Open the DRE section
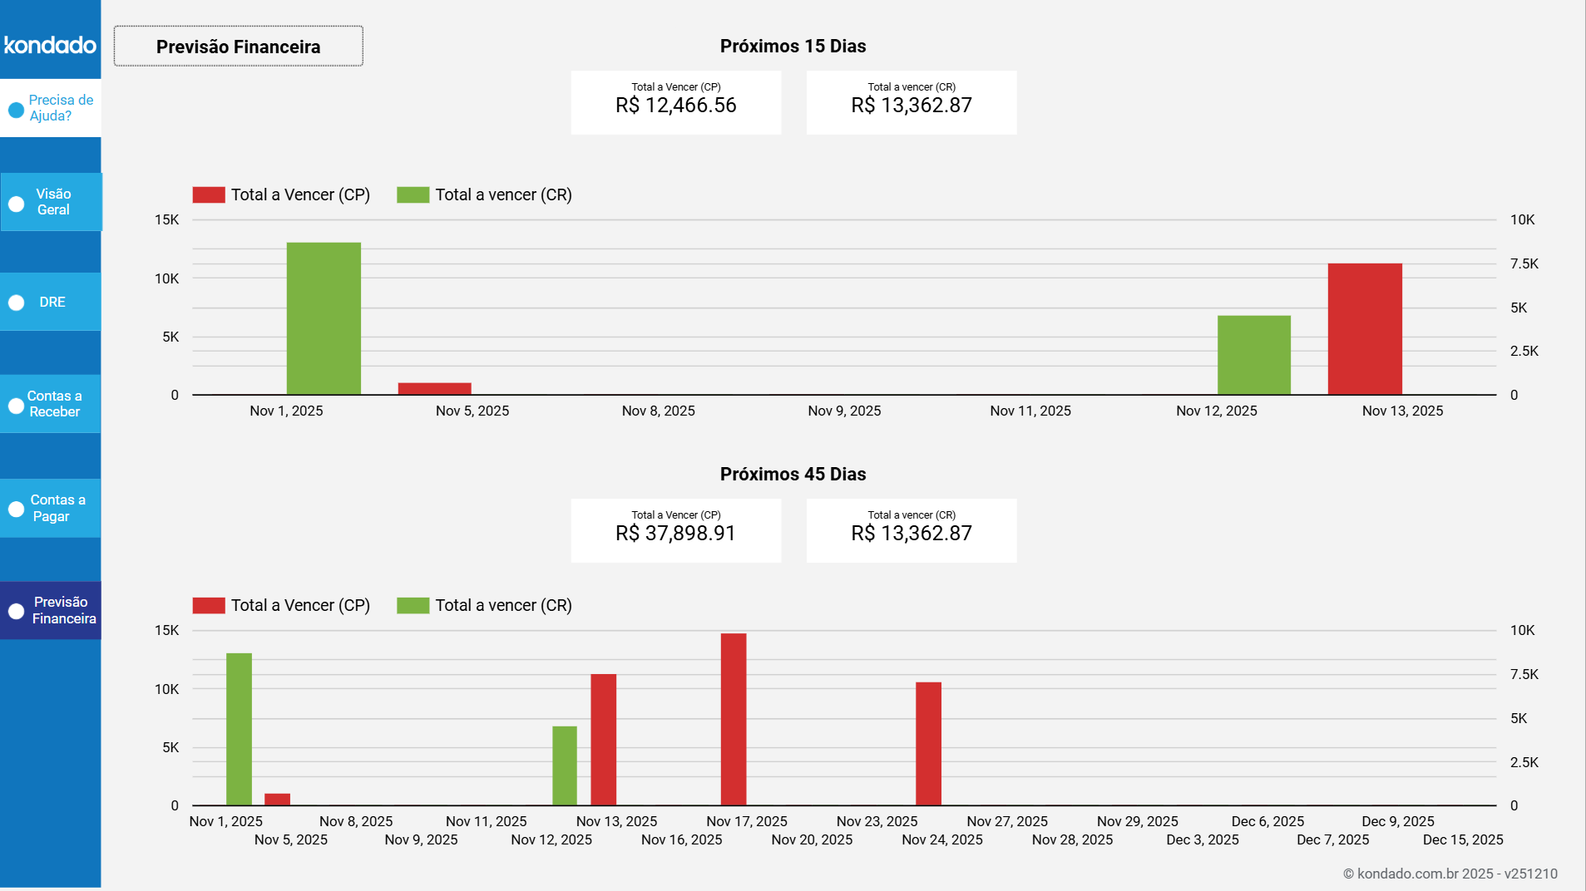 tap(51, 302)
